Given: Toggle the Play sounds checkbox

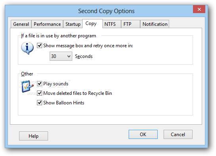Looking at the screenshot, I should click(x=40, y=84).
